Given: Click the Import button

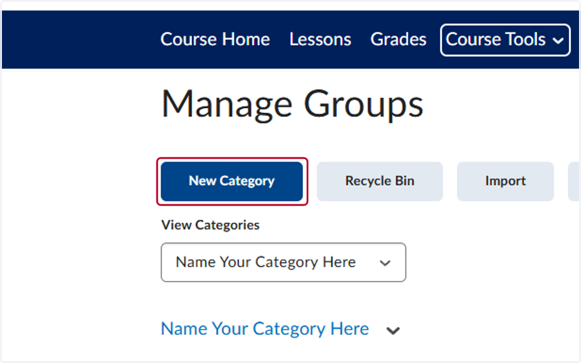Looking at the screenshot, I should 505,181.
